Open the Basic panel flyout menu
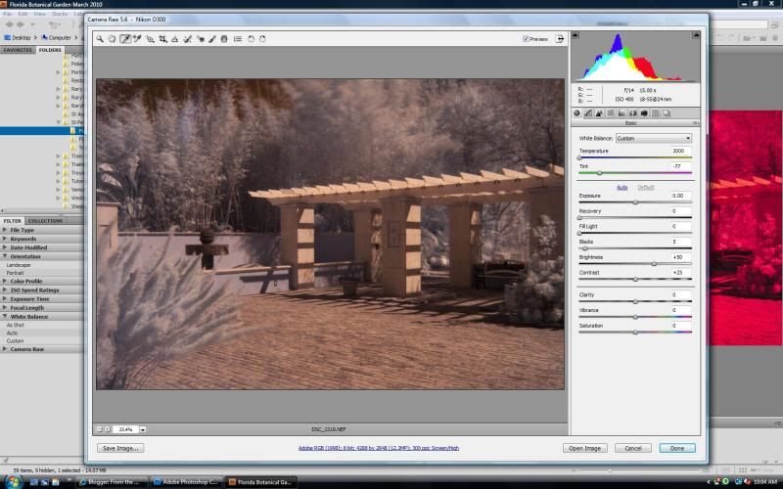 coord(696,123)
